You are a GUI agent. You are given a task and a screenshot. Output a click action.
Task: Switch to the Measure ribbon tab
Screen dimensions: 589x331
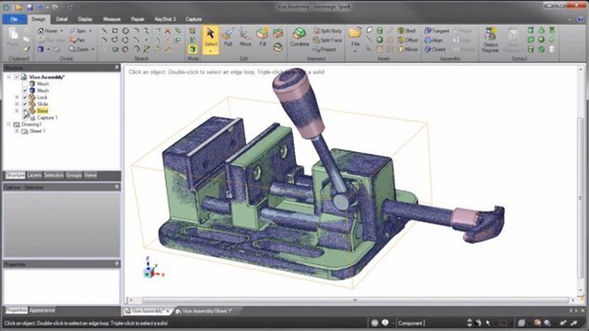pos(112,19)
